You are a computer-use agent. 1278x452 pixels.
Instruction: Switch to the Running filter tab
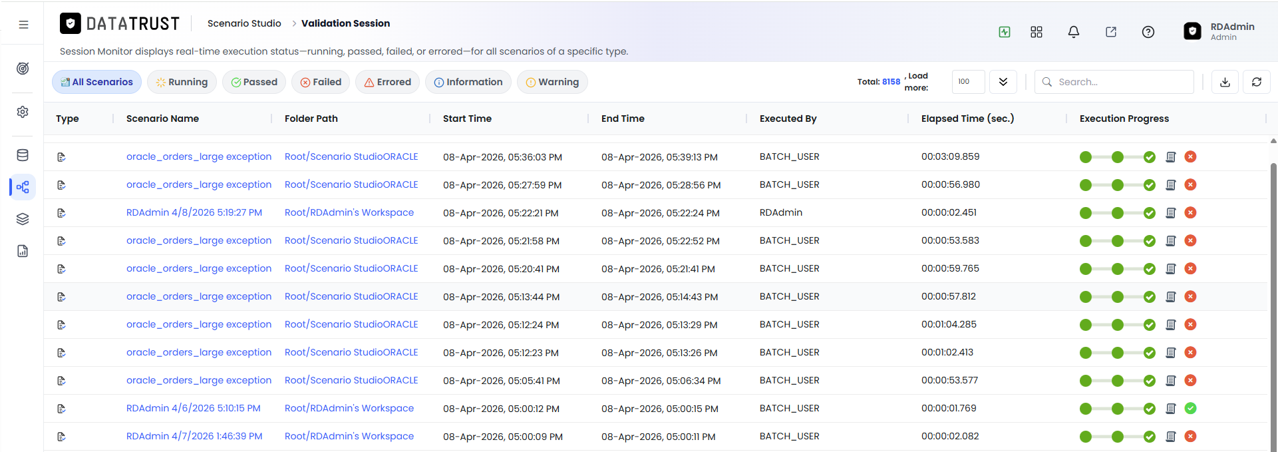(182, 82)
